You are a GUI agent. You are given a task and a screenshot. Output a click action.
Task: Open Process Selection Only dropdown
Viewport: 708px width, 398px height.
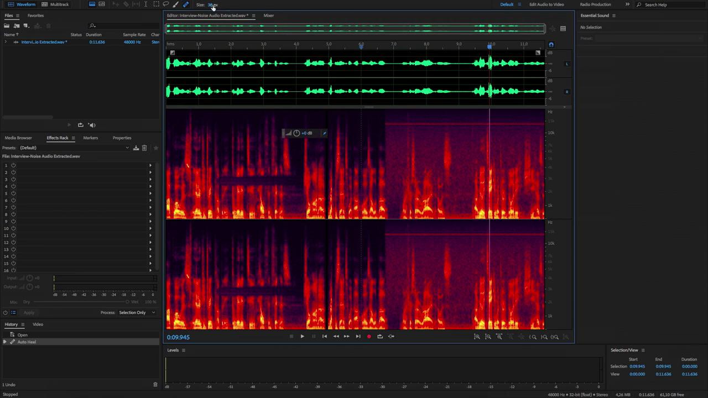[137, 312]
